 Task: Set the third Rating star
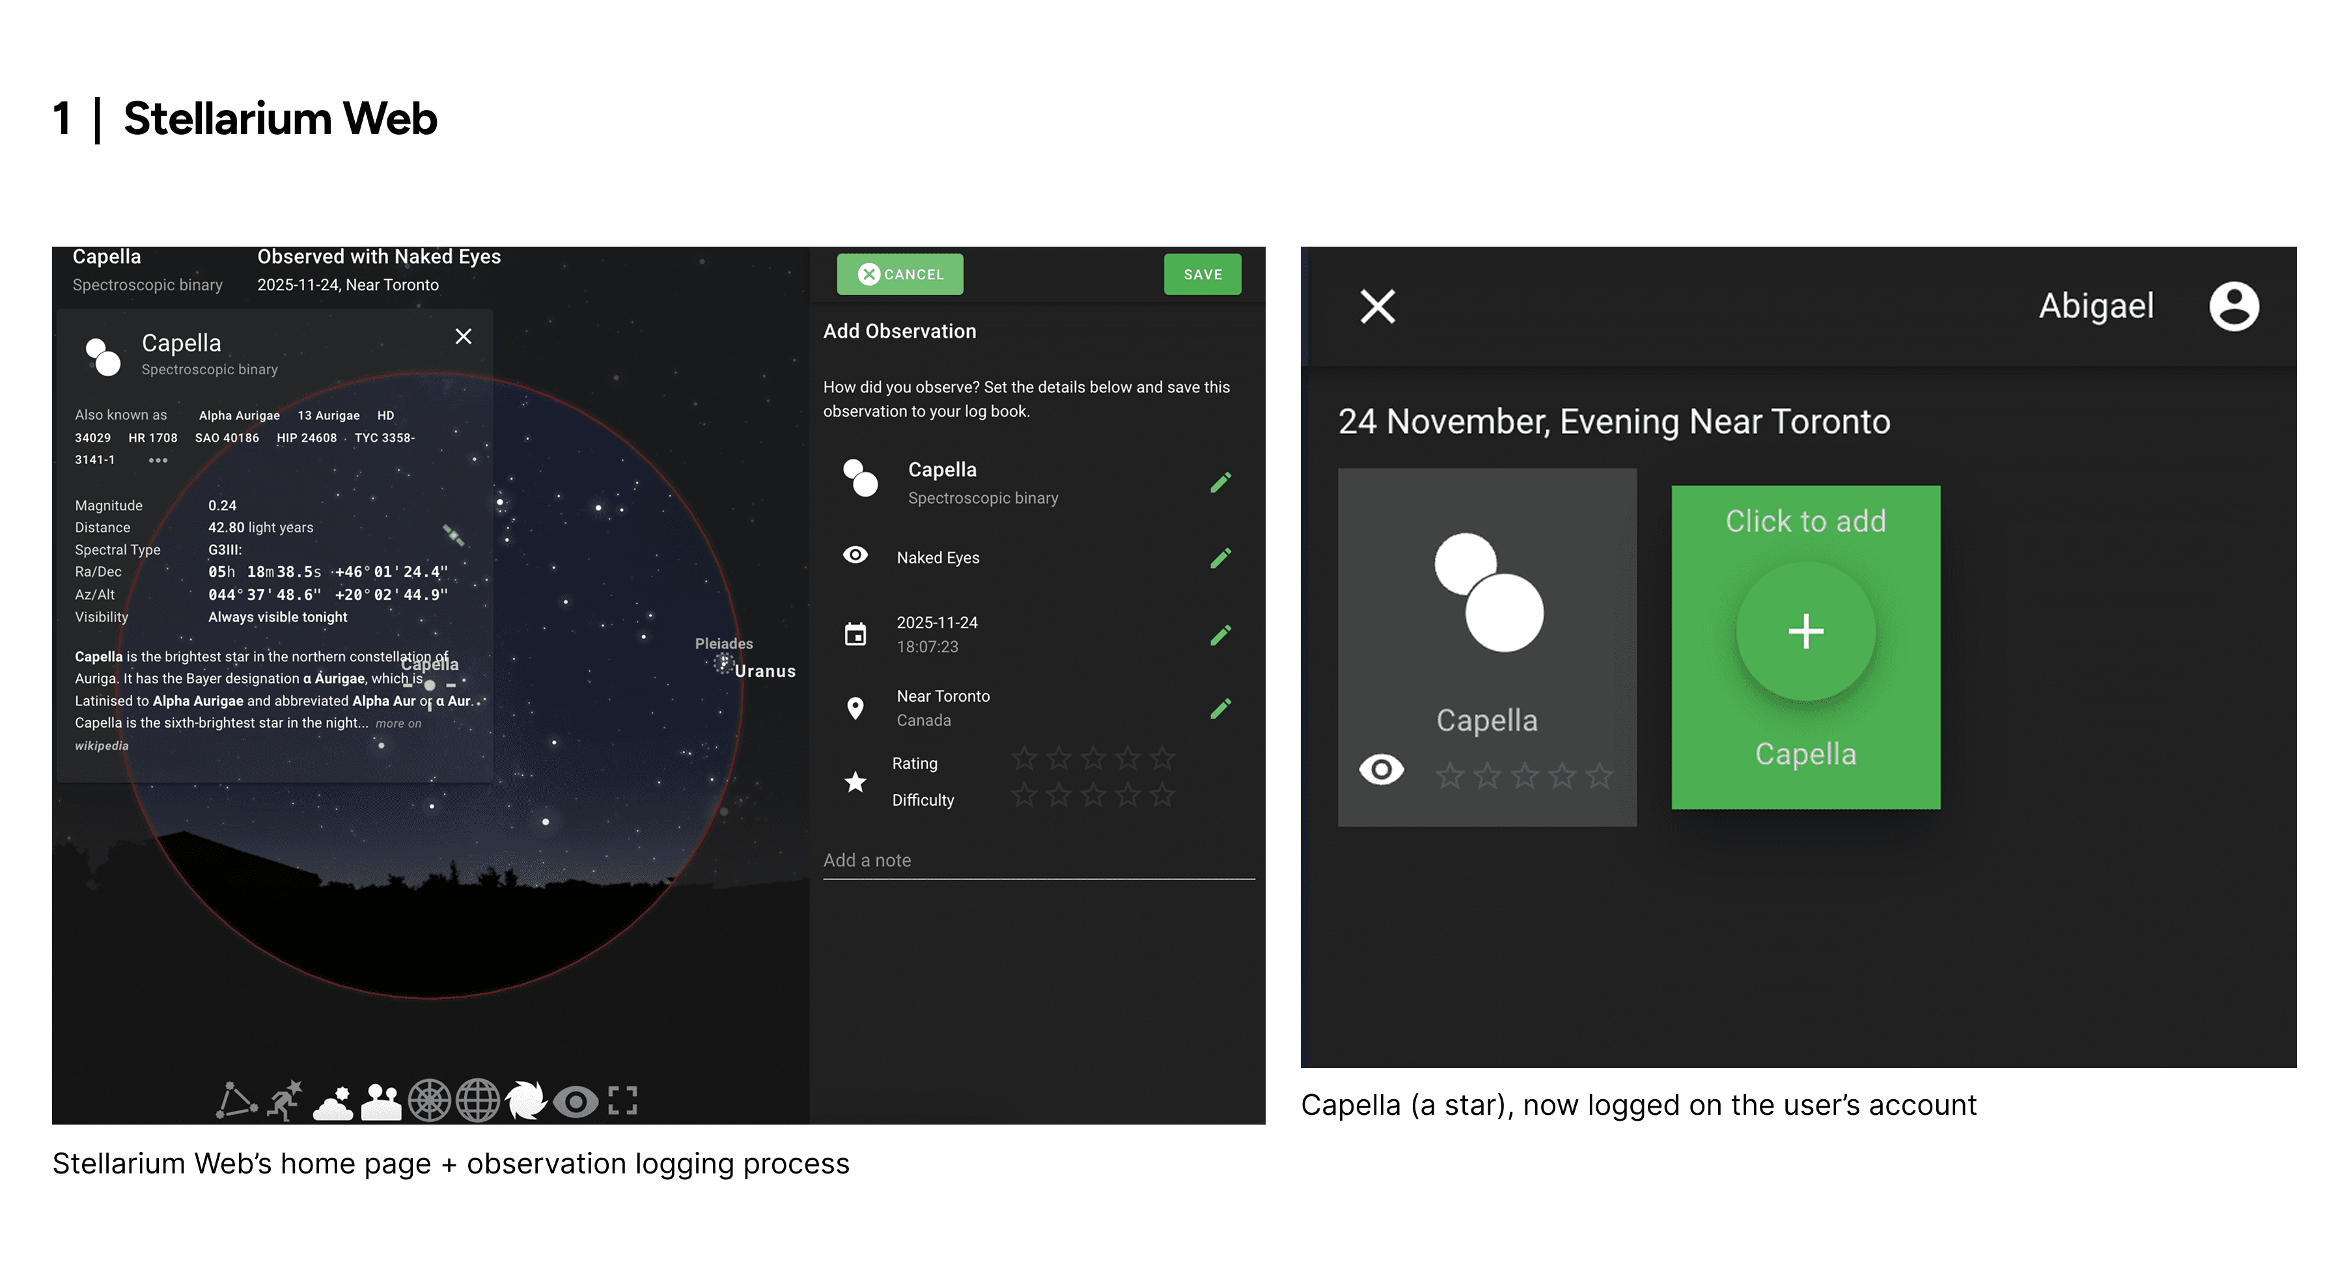(1093, 758)
